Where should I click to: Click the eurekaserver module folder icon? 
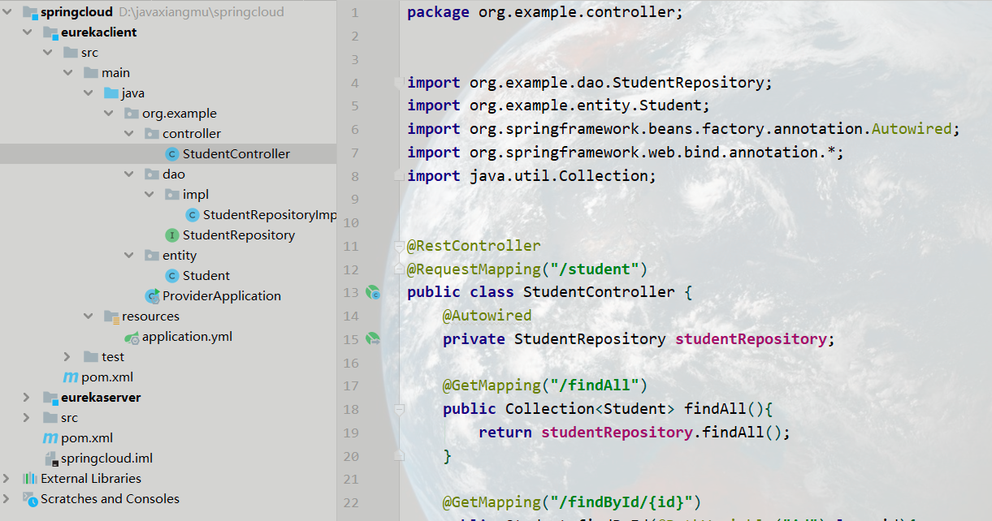coord(50,398)
